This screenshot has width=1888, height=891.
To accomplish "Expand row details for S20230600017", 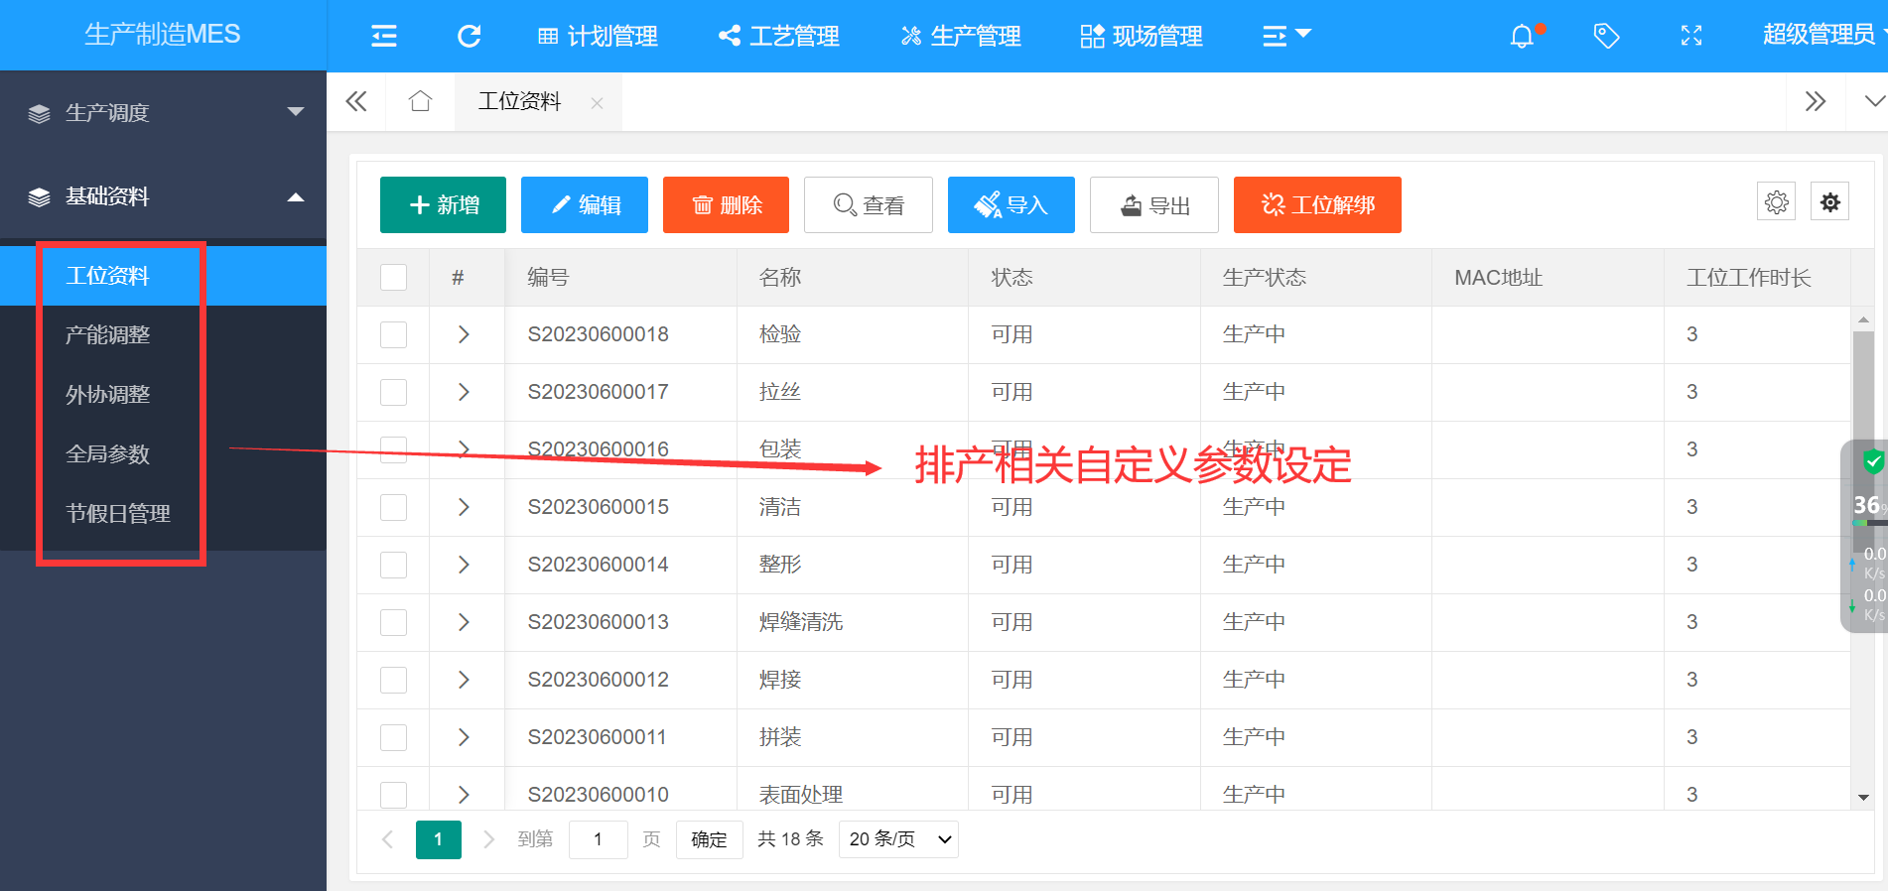I will click(464, 392).
